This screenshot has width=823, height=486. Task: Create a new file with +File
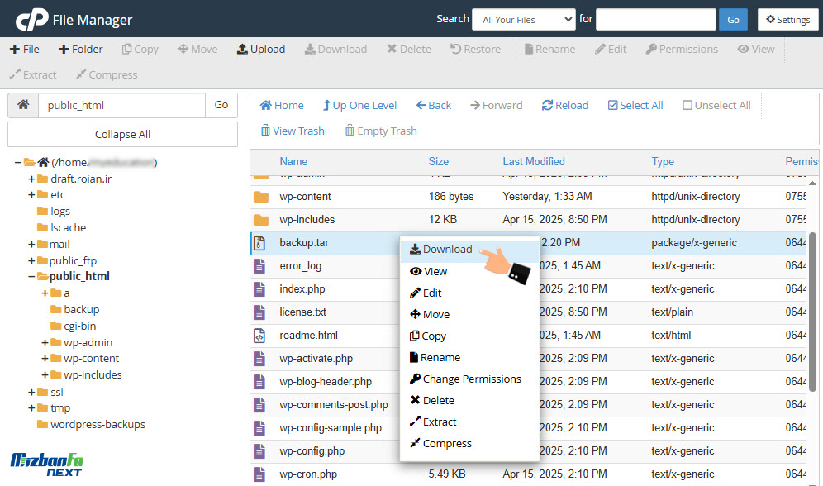click(x=25, y=49)
